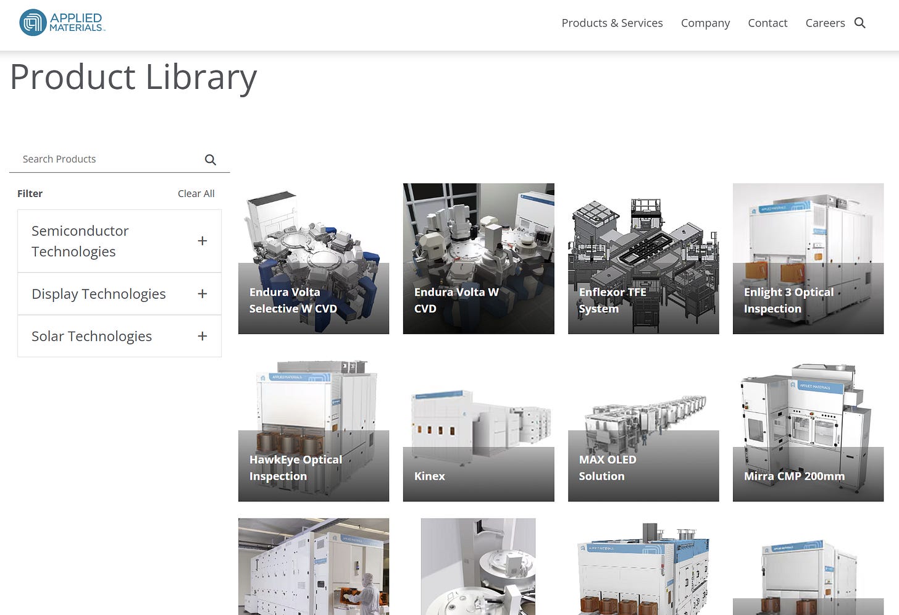This screenshot has height=615, width=899.
Task: Click the Semiconductor Technologies label
Action: click(80, 241)
